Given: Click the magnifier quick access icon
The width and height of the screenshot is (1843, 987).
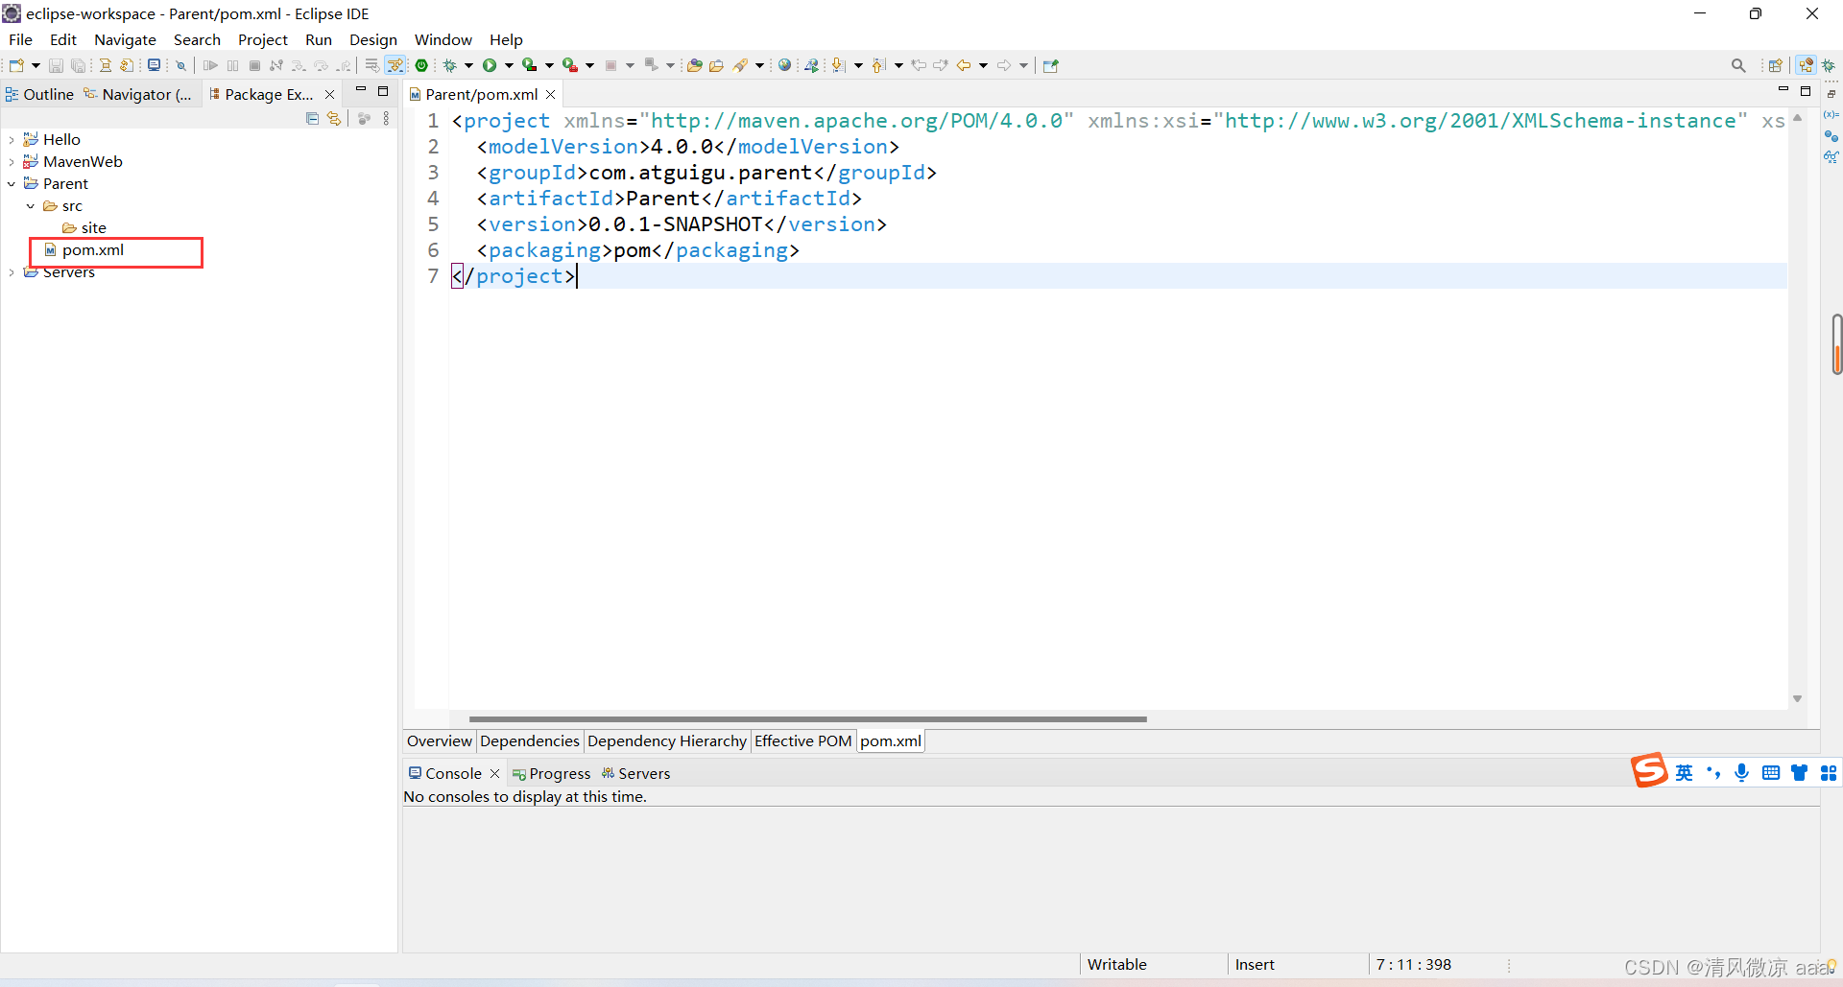Looking at the screenshot, I should [1738, 65].
